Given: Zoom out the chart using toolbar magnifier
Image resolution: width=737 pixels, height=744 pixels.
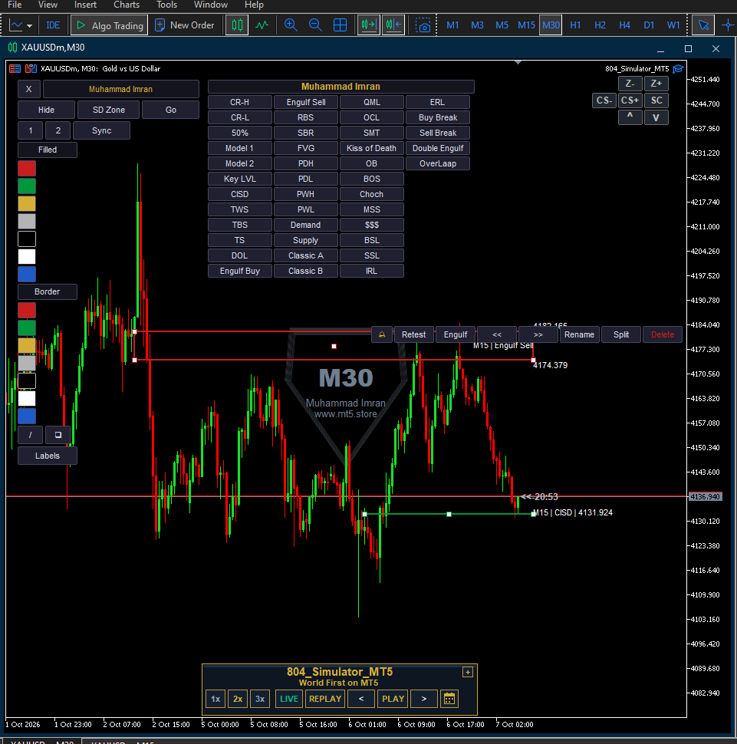Looking at the screenshot, I should tap(315, 25).
